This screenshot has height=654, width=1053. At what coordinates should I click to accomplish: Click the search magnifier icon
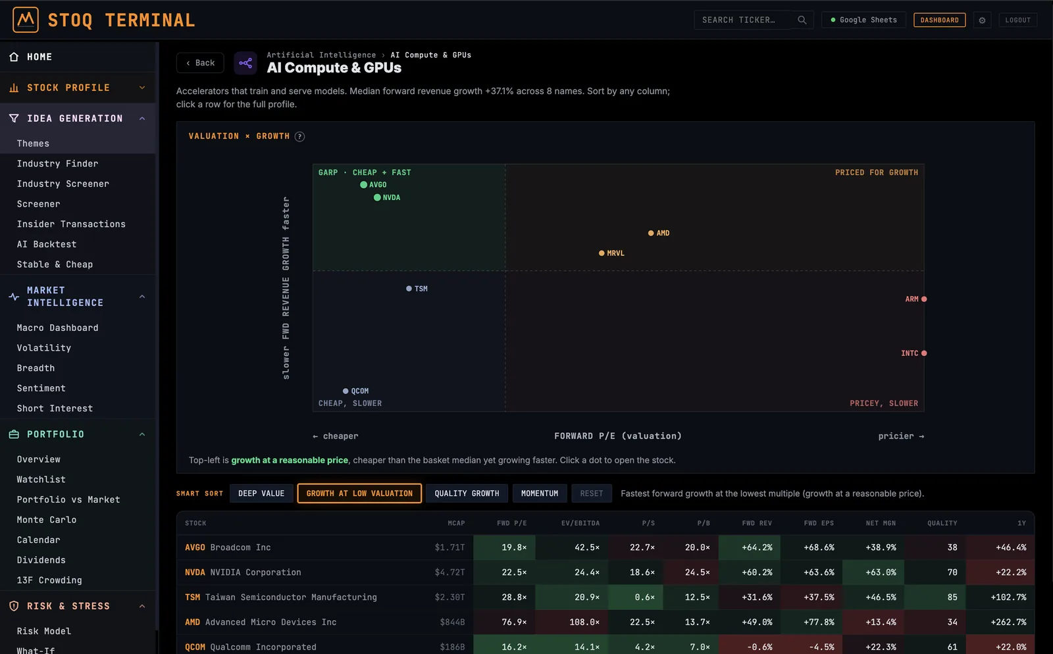[802, 20]
